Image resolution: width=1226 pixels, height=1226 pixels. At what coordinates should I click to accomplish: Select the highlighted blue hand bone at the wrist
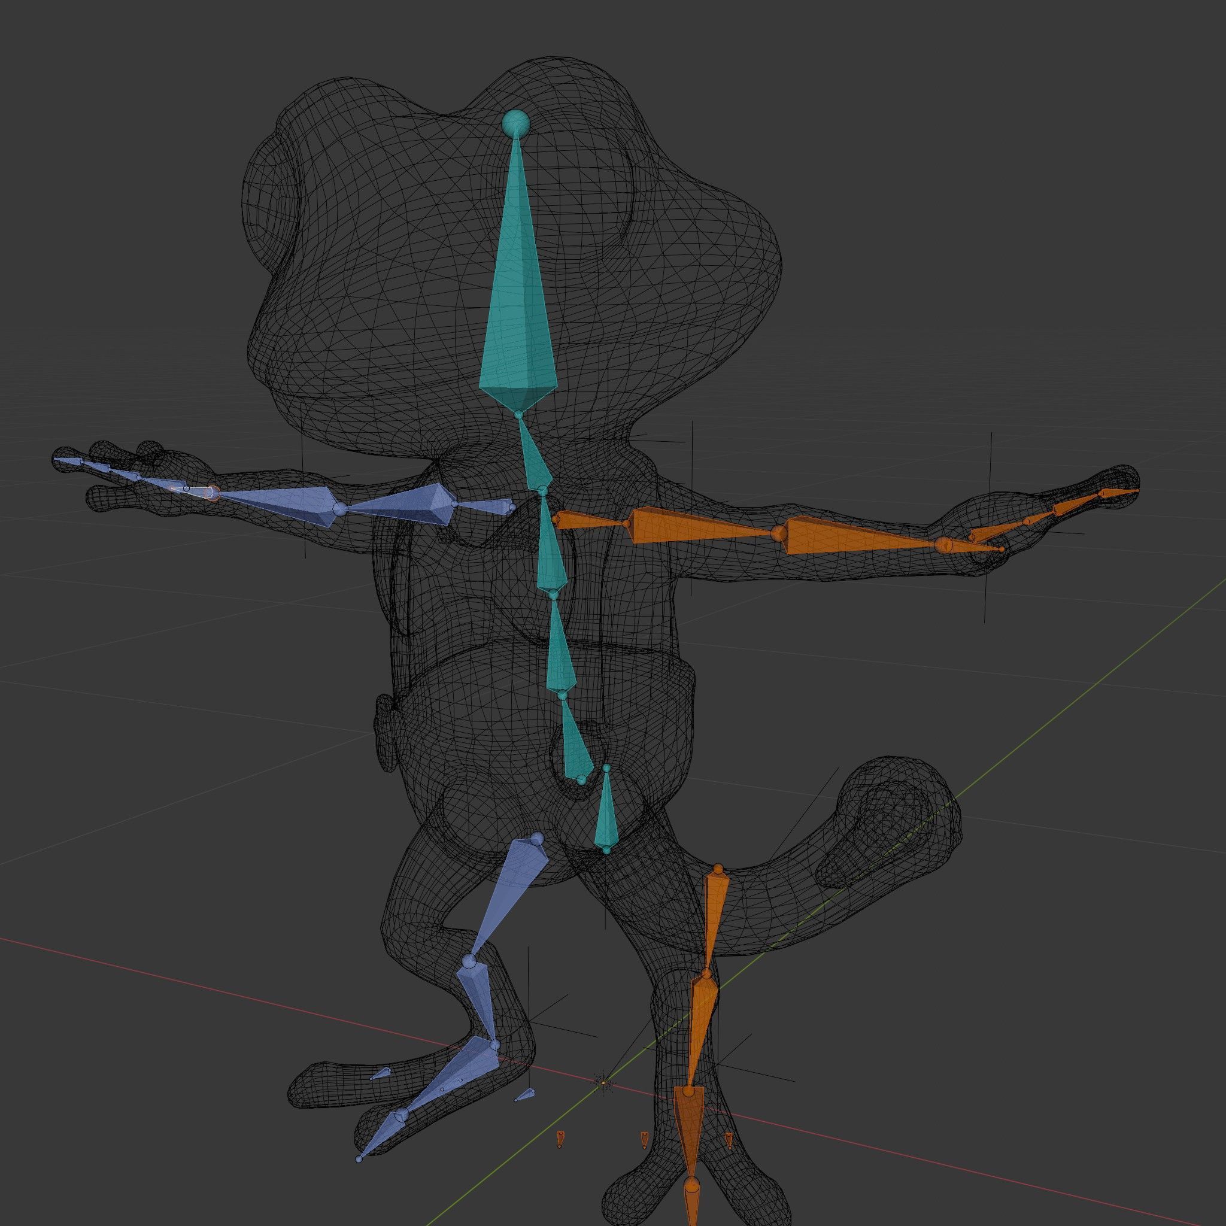coord(194,492)
